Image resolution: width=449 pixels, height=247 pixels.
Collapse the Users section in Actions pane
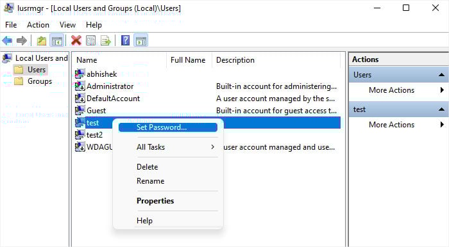[x=441, y=75]
